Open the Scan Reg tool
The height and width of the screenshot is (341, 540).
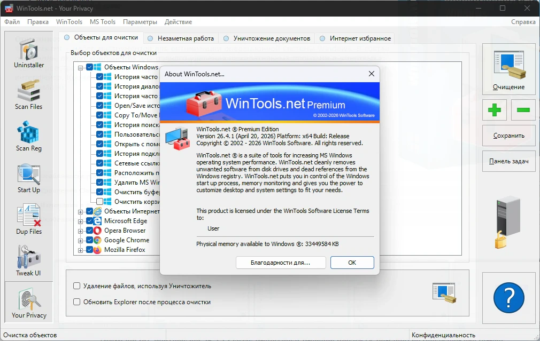[29, 137]
